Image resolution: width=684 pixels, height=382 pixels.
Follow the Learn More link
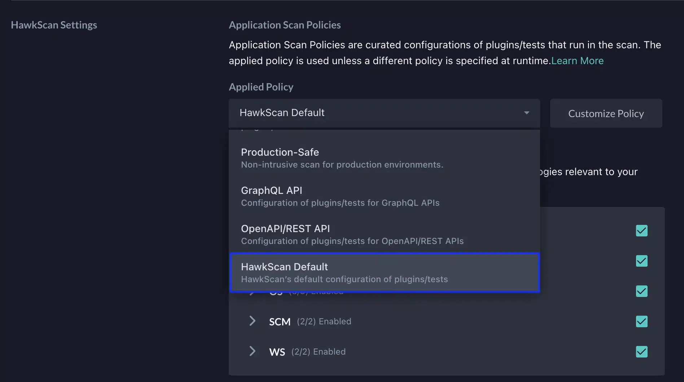coord(577,61)
